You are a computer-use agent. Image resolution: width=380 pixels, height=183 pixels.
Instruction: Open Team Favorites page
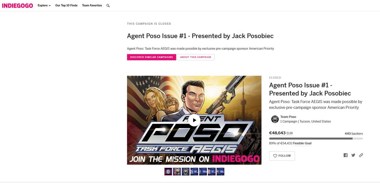pos(92,5)
